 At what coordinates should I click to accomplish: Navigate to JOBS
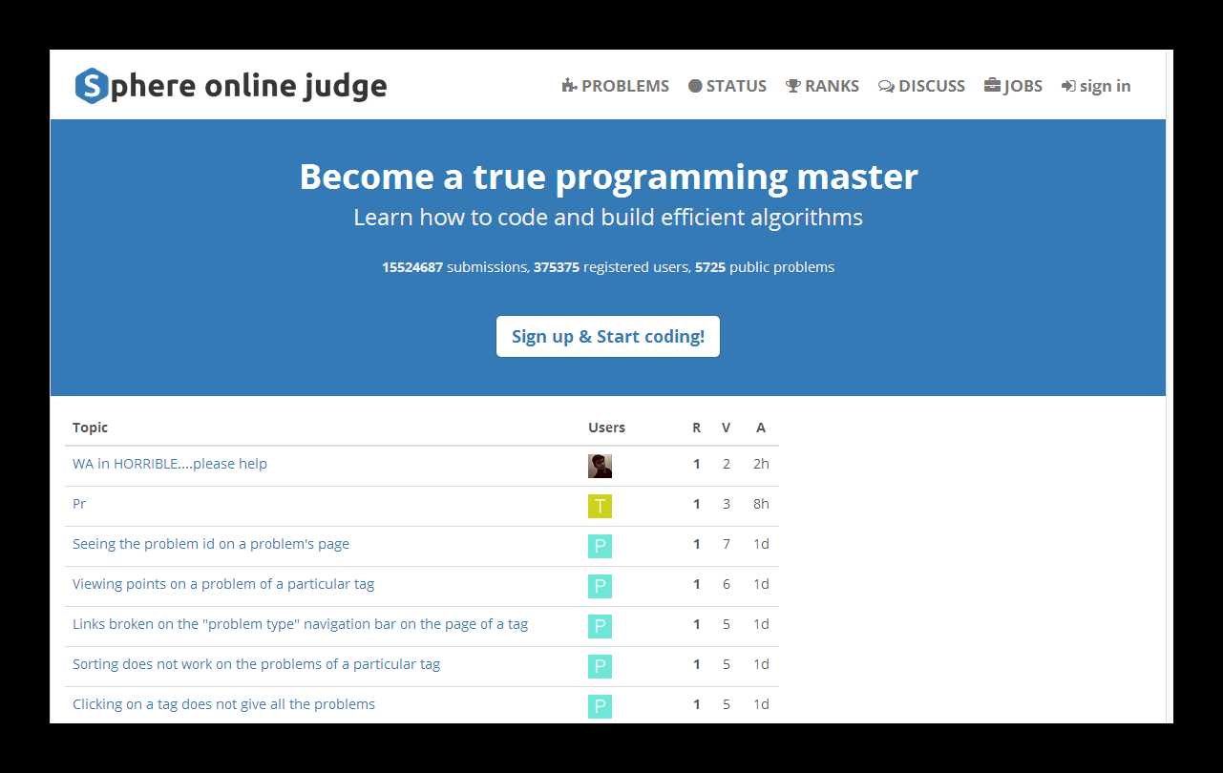coord(1013,86)
